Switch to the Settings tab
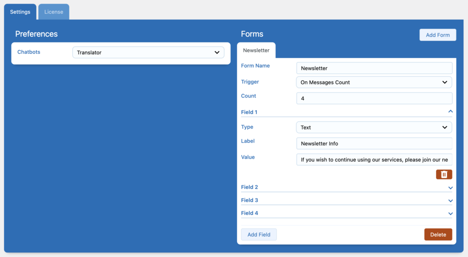Viewport: 468px width, 257px height. point(20,12)
